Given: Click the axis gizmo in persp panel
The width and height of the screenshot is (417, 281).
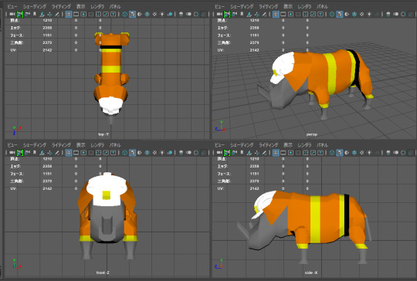Looking at the screenshot, I should point(220,127).
